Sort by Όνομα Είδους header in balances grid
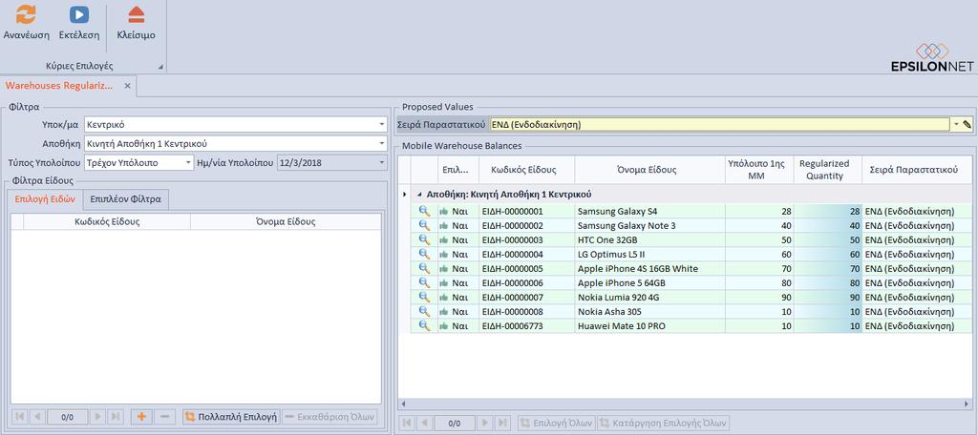 [649, 170]
